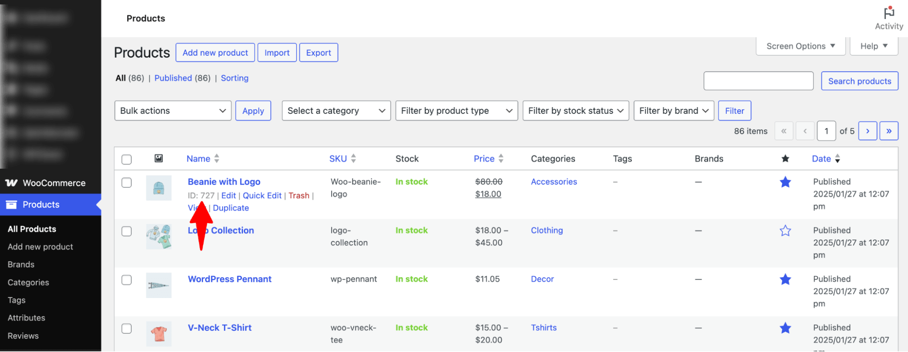Open Tags submenu item
This screenshot has height=352, width=908.
tap(16, 300)
